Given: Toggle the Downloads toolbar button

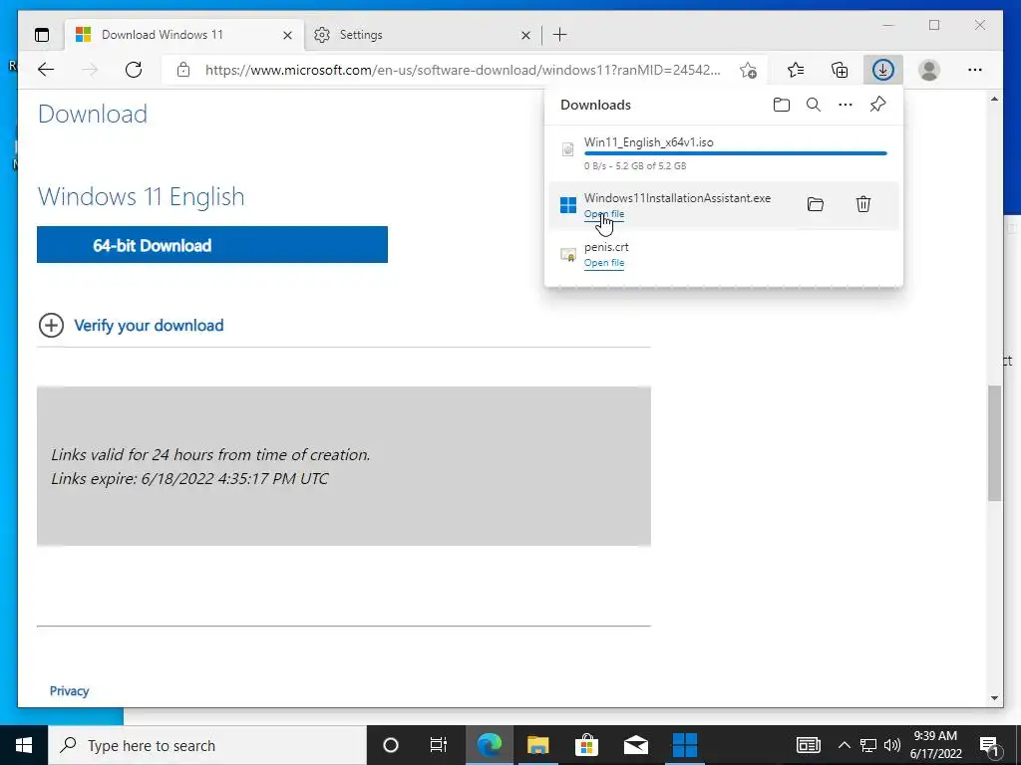Looking at the screenshot, I should [883, 70].
